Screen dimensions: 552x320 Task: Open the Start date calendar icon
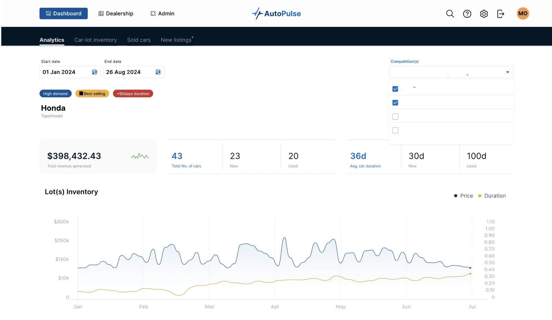click(x=95, y=72)
